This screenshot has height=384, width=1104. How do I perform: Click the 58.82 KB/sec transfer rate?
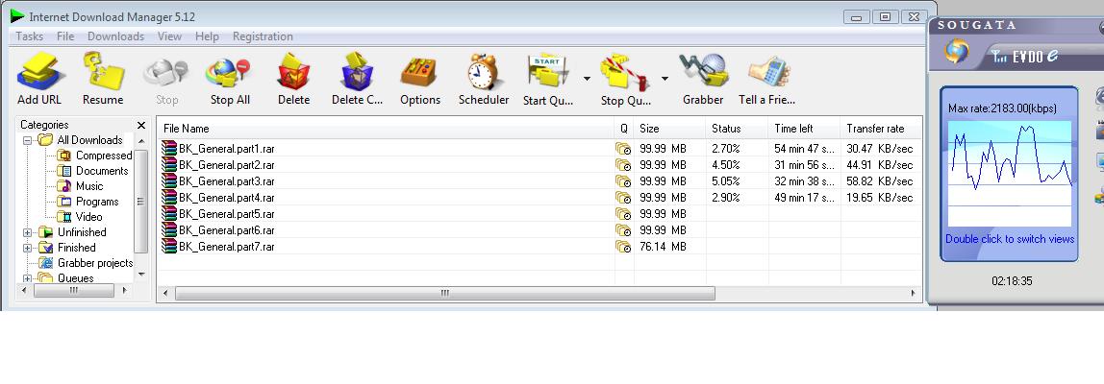pos(879,181)
